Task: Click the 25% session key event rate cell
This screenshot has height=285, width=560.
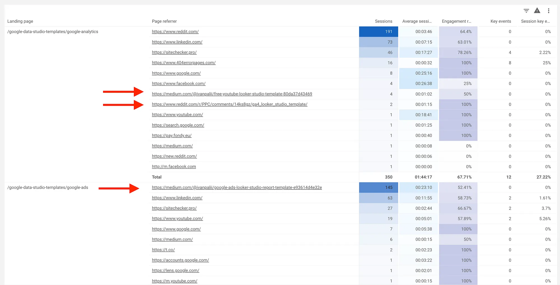Action: pos(547,63)
